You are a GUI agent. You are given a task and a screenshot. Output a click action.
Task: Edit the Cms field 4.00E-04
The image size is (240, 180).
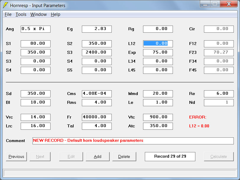tap(97, 94)
